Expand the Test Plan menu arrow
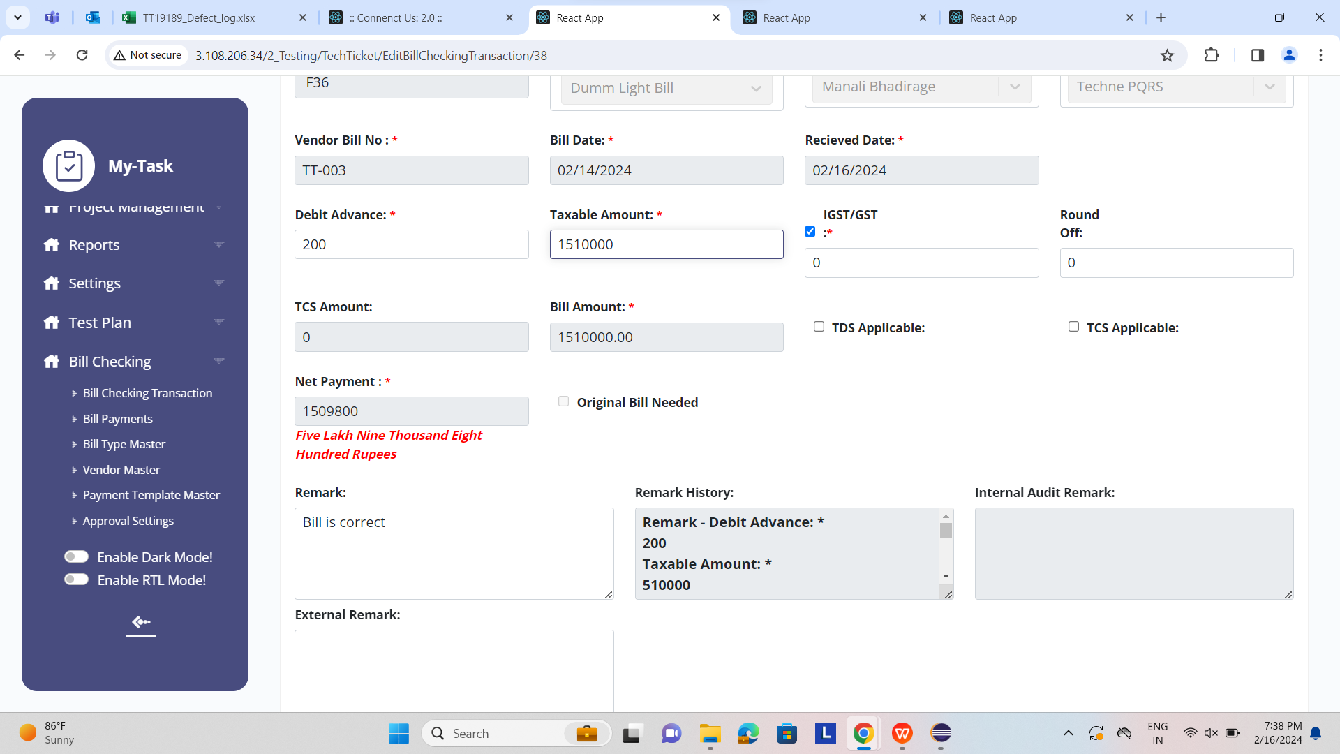1340x754 pixels. coord(218,322)
